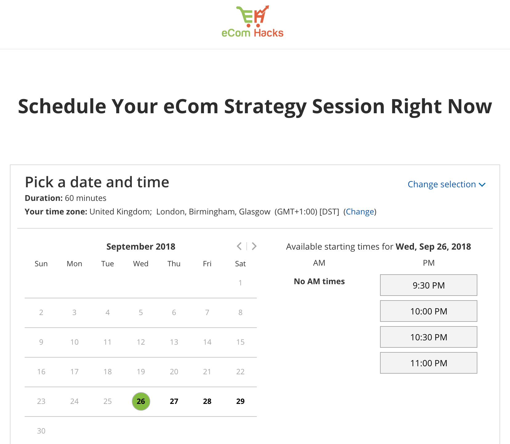Click September 30 in the calendar
510x444 pixels.
tap(41, 431)
